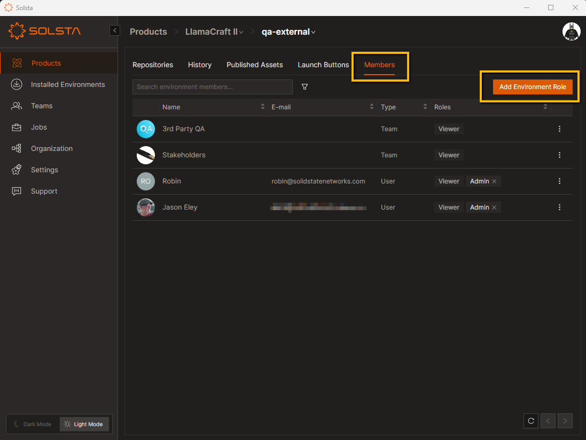Click the Solsta logo in the sidebar
Screen dimensions: 586x440
point(44,31)
